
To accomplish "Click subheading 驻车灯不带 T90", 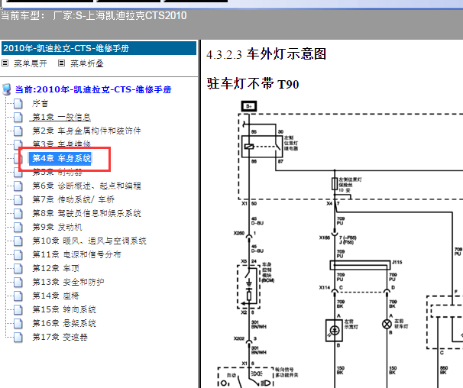I will click(253, 84).
